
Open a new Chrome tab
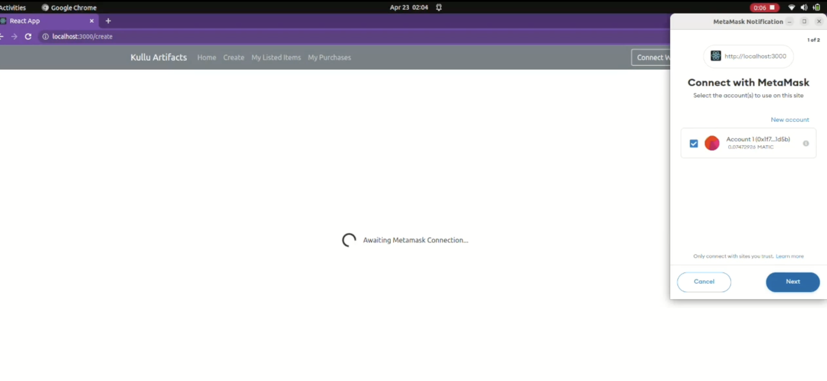coord(108,21)
